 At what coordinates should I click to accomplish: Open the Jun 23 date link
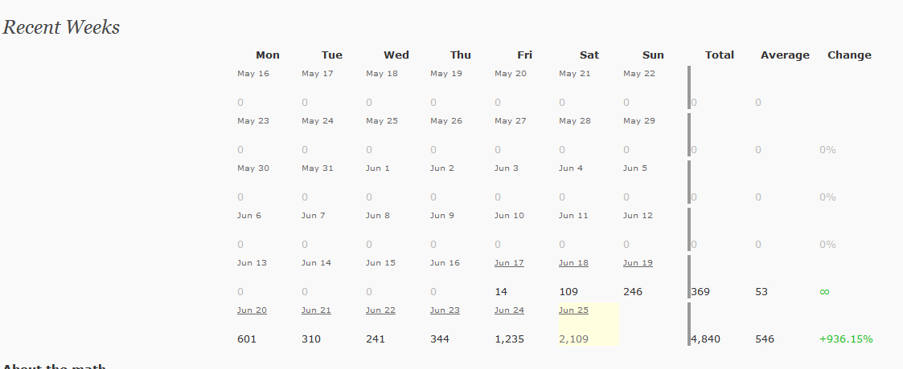tap(445, 310)
